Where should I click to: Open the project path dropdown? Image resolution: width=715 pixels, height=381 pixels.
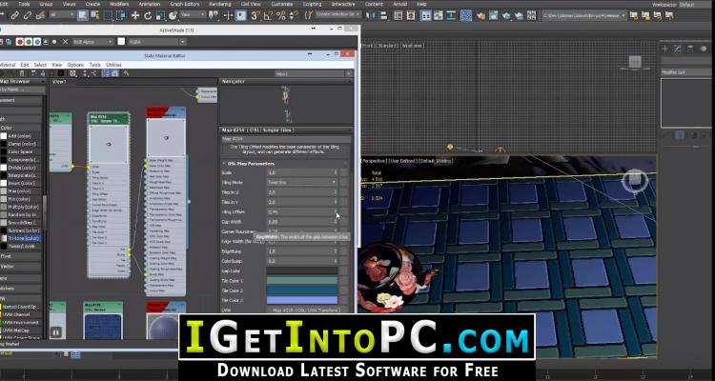click(x=584, y=15)
